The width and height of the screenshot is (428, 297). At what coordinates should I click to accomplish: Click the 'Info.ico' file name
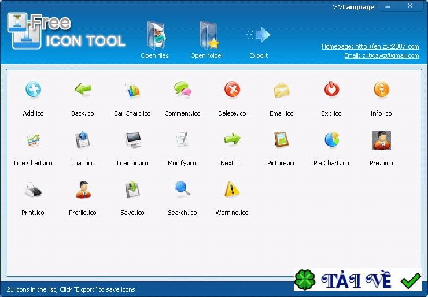[x=381, y=113]
